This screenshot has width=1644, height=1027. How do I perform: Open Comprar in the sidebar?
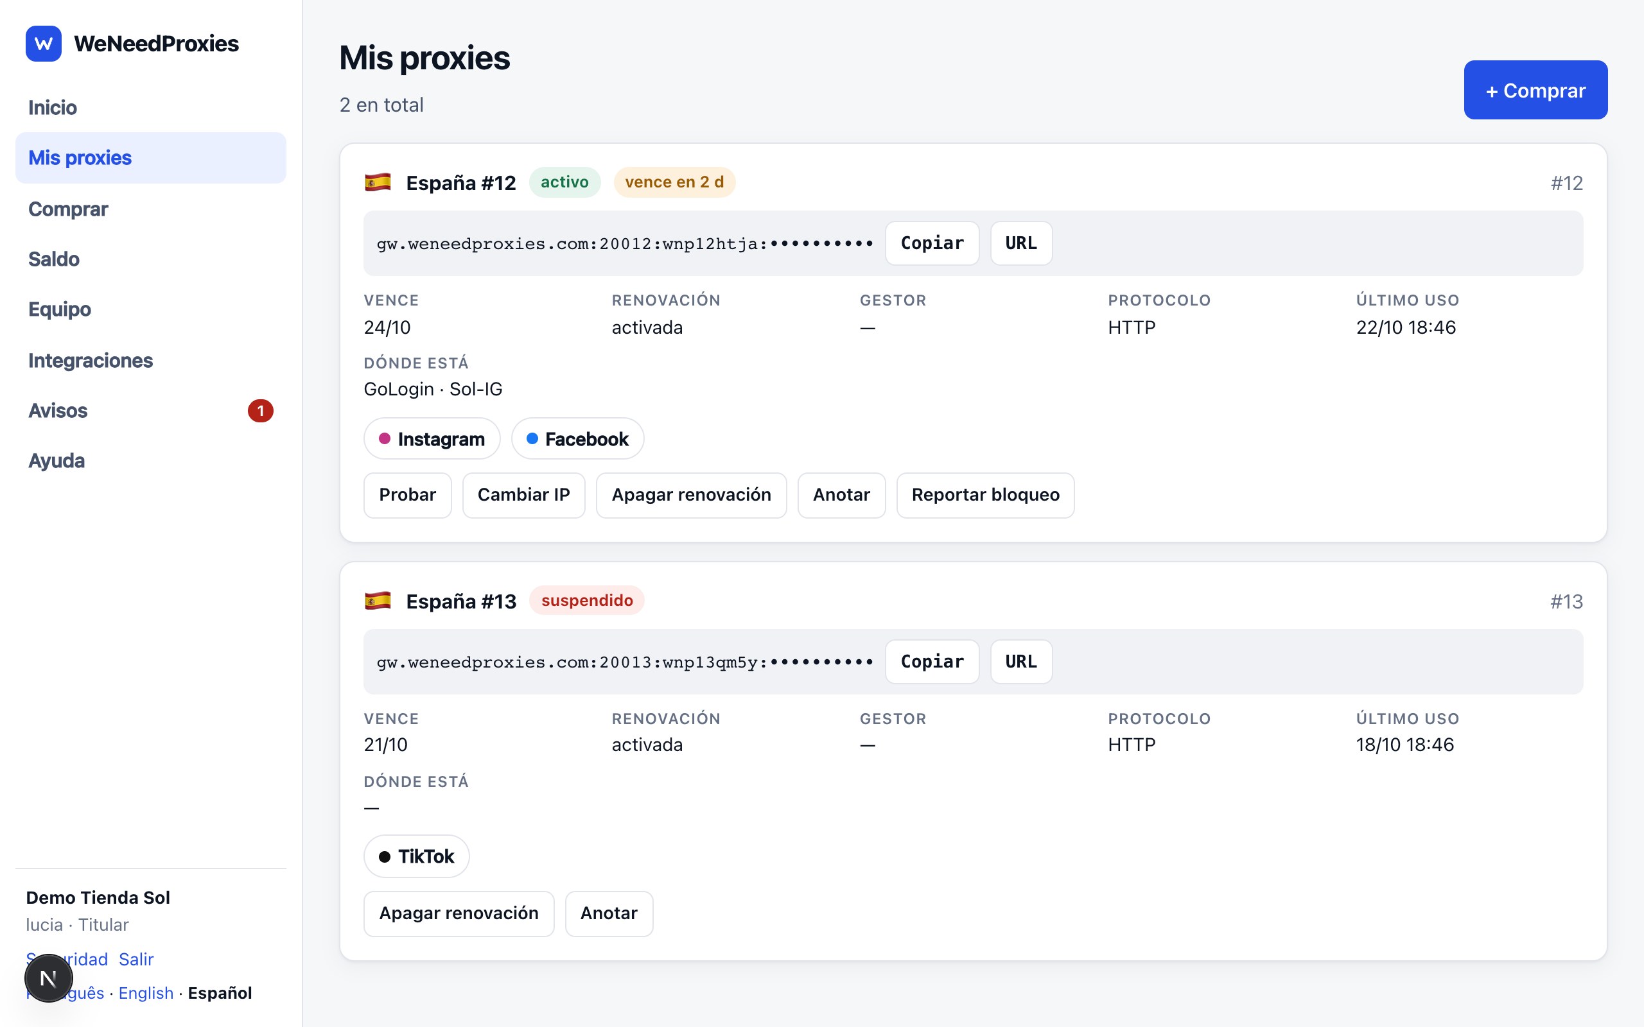pyautogui.click(x=151, y=209)
